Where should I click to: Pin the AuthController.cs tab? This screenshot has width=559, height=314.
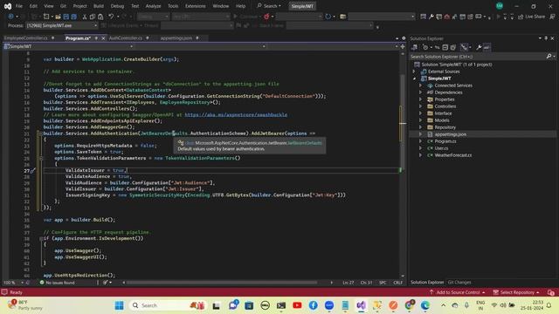pos(148,38)
